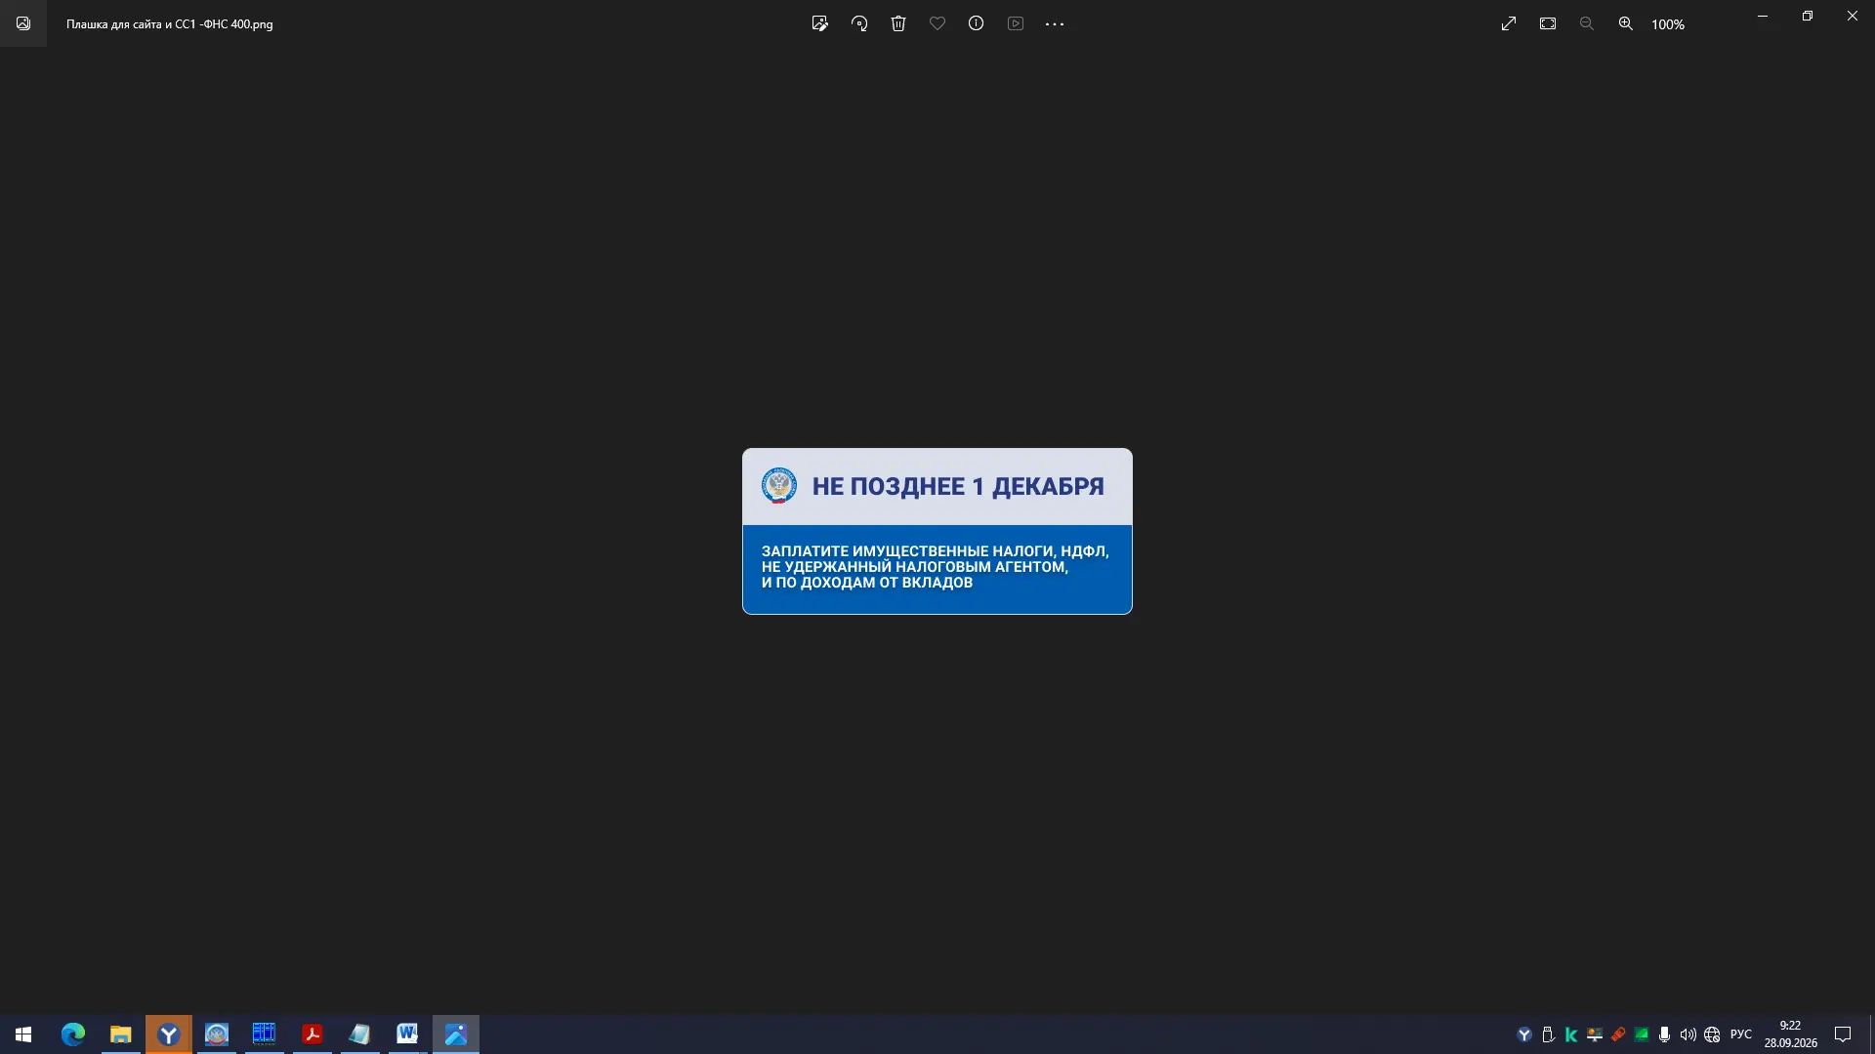Image resolution: width=1875 pixels, height=1054 pixels.
Task: Switch the РУС input language
Action: [1741, 1034]
